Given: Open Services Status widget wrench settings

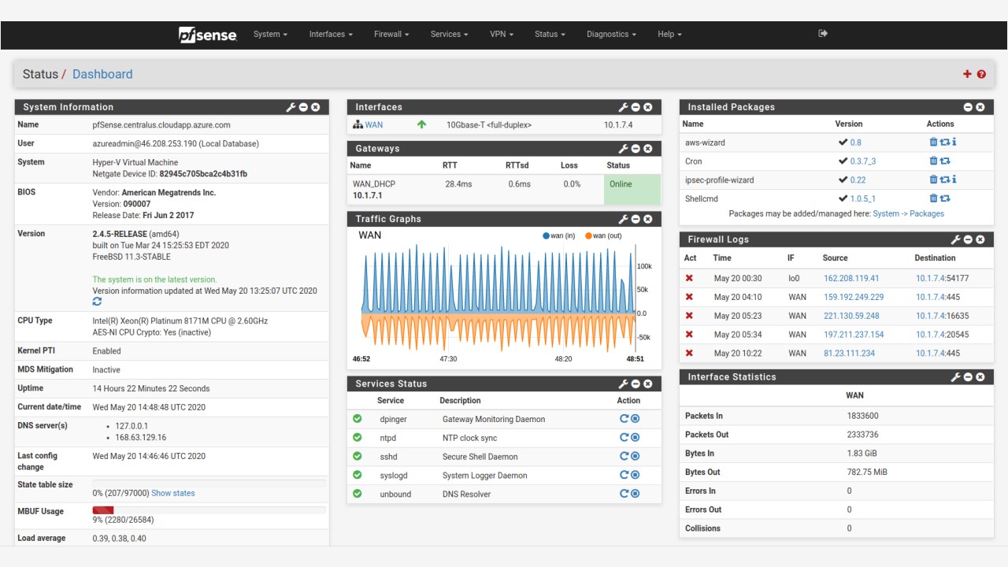Looking at the screenshot, I should point(623,384).
